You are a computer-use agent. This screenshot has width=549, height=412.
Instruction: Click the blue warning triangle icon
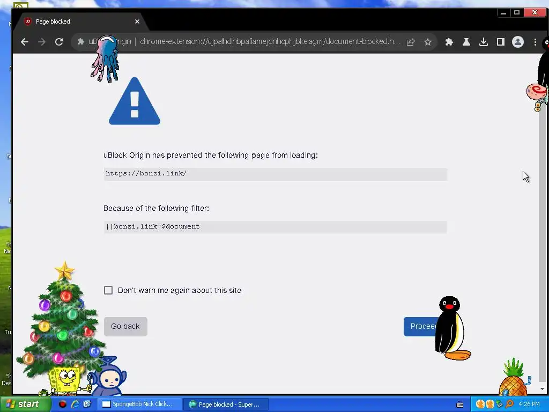point(135,101)
